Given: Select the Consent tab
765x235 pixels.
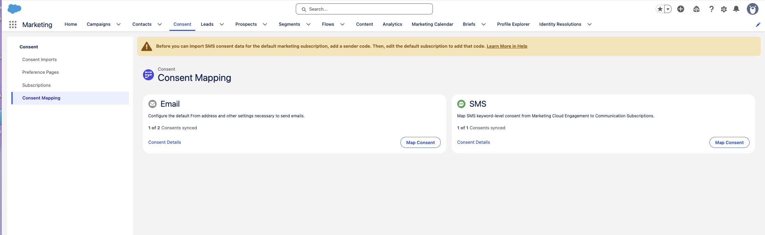Looking at the screenshot, I should pos(182,24).
